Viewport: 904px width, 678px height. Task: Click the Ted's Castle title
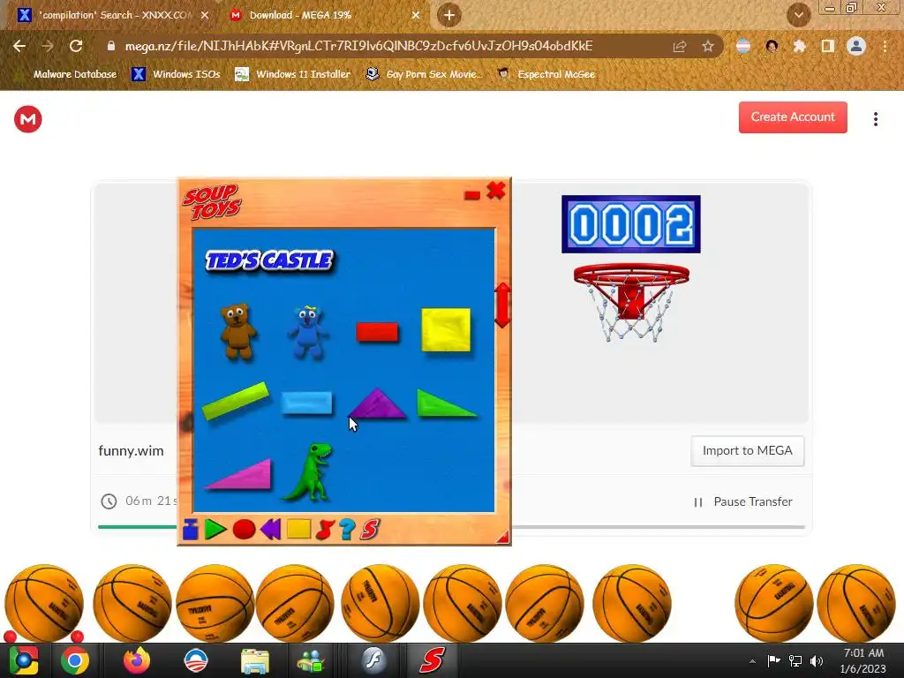point(270,260)
